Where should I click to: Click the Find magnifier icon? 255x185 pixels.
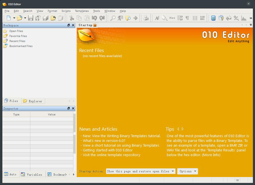pos(113,18)
